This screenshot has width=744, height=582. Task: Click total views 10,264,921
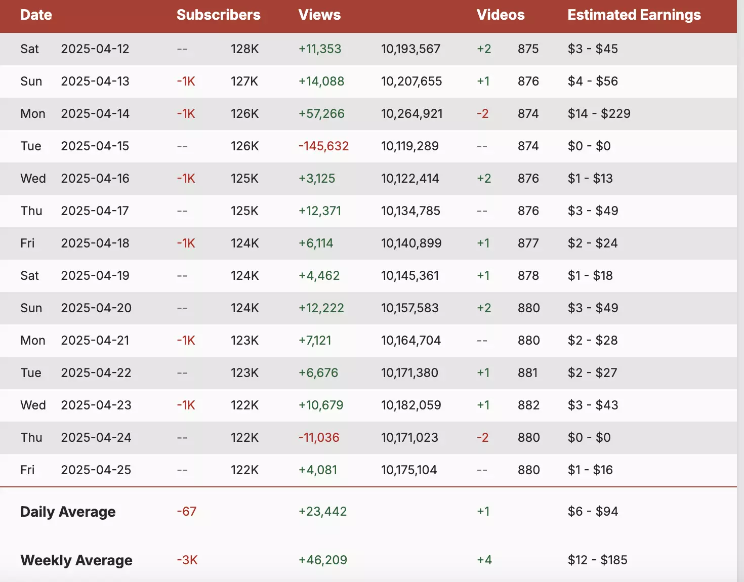click(x=412, y=114)
